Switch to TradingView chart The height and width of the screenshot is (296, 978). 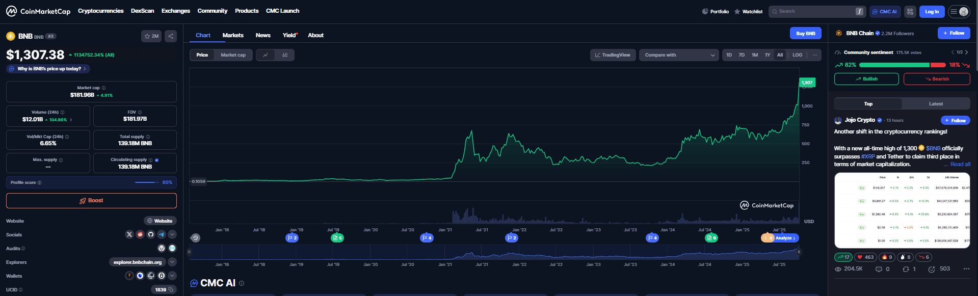pyautogui.click(x=613, y=55)
